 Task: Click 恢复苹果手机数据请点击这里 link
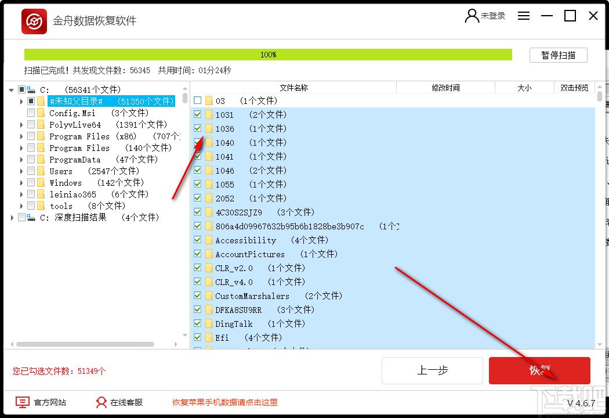pyautogui.click(x=225, y=402)
